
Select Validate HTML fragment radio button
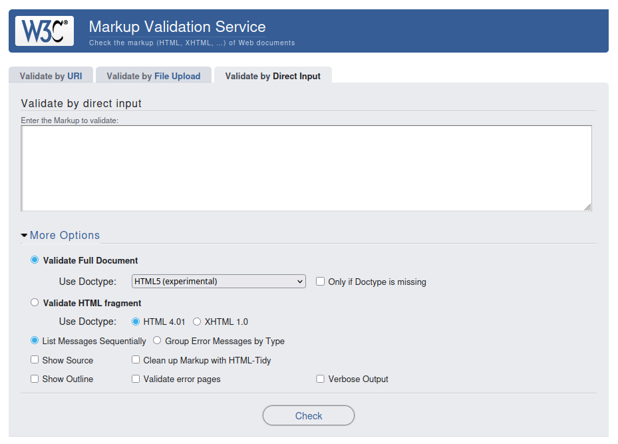(x=35, y=302)
